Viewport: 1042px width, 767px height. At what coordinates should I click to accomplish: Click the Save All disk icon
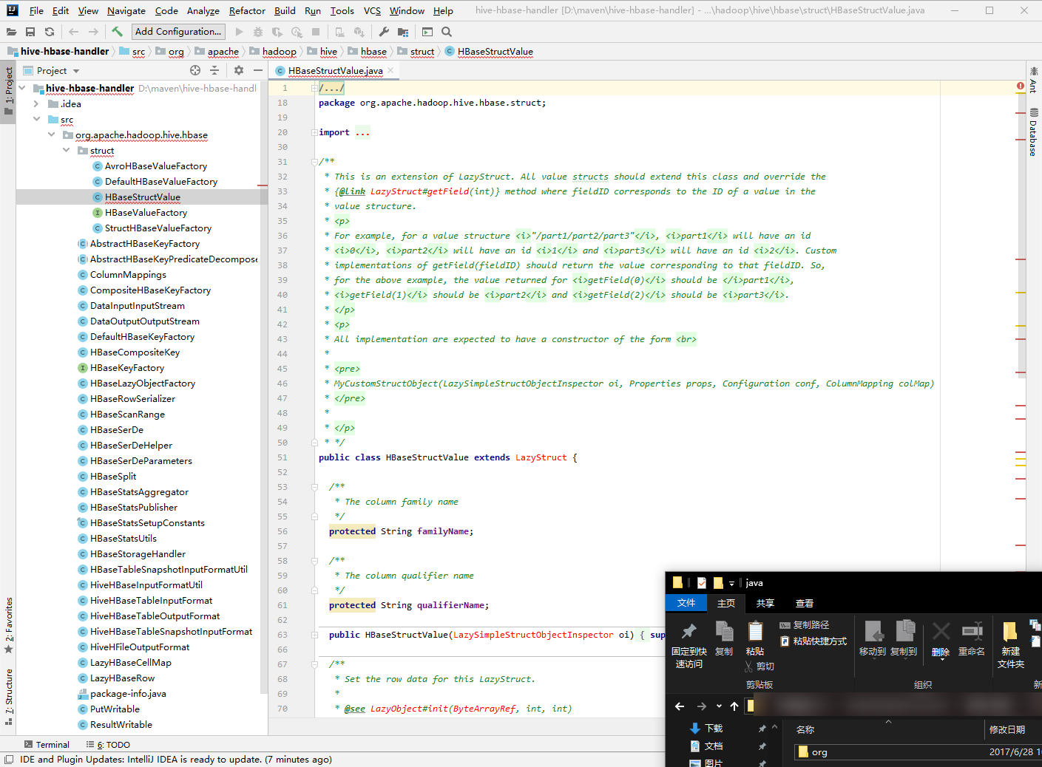point(30,32)
